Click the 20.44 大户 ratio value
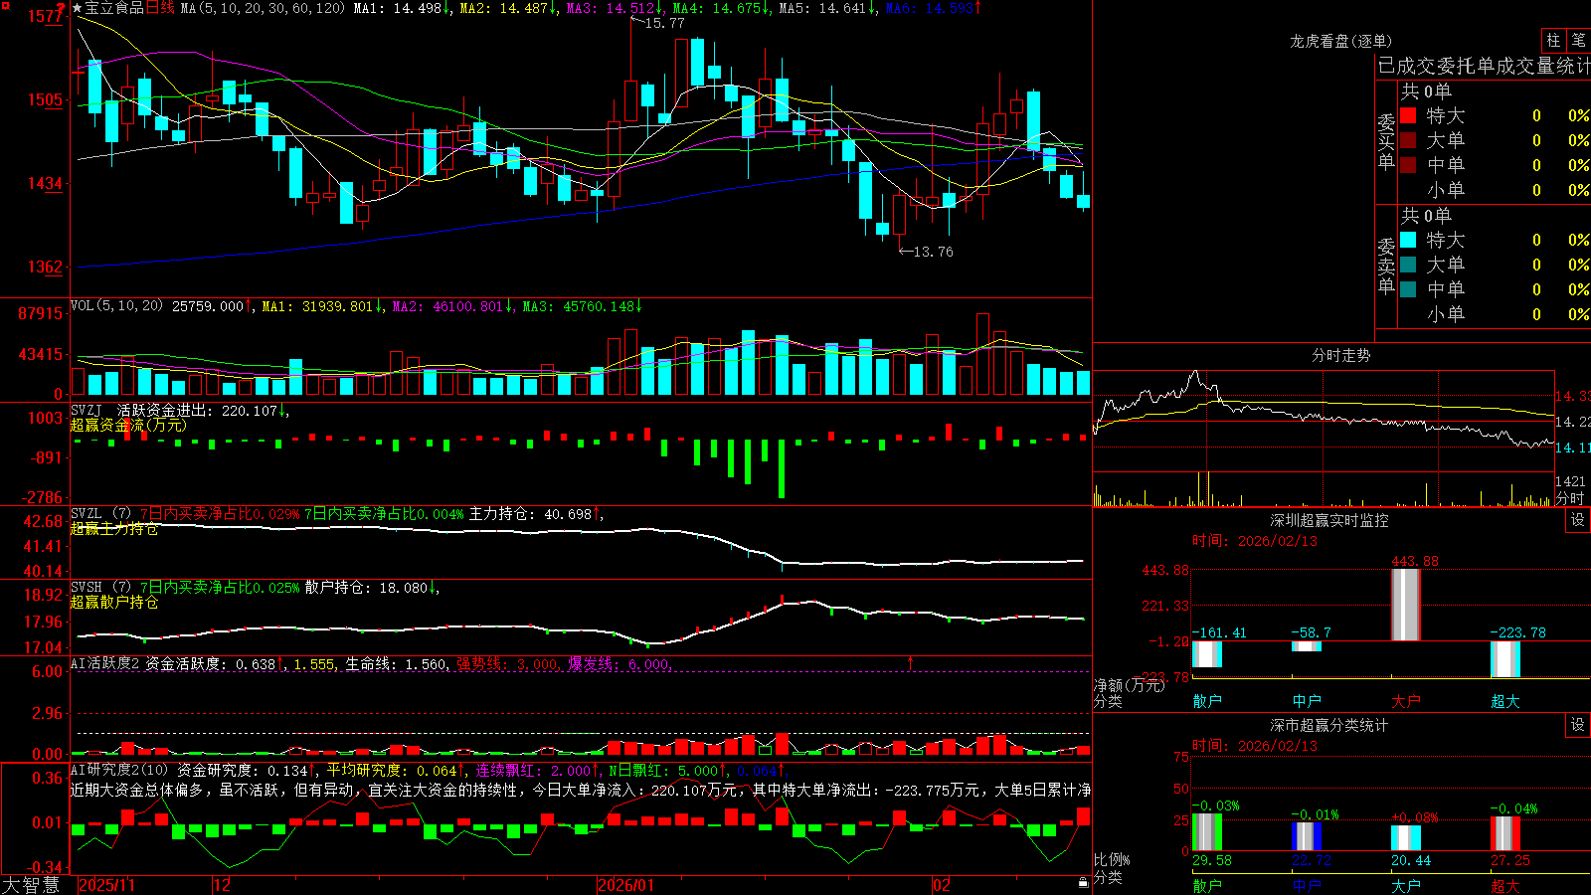Screen dimensions: 1591x895 tap(1411, 860)
